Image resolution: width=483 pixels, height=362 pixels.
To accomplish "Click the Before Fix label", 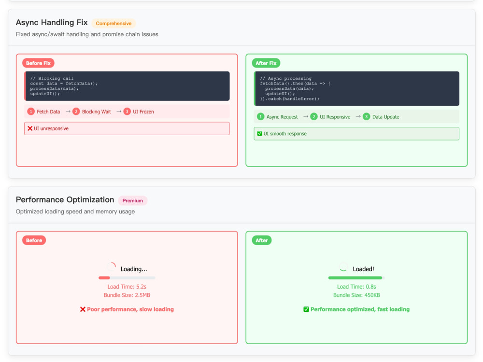I will pos(38,63).
